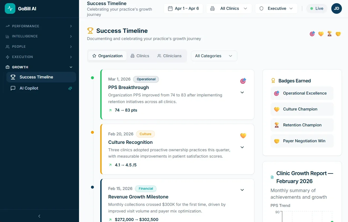The height and width of the screenshot is (222, 348).
Task: Click the GoBill AI logo icon
Action: tap(10, 8)
